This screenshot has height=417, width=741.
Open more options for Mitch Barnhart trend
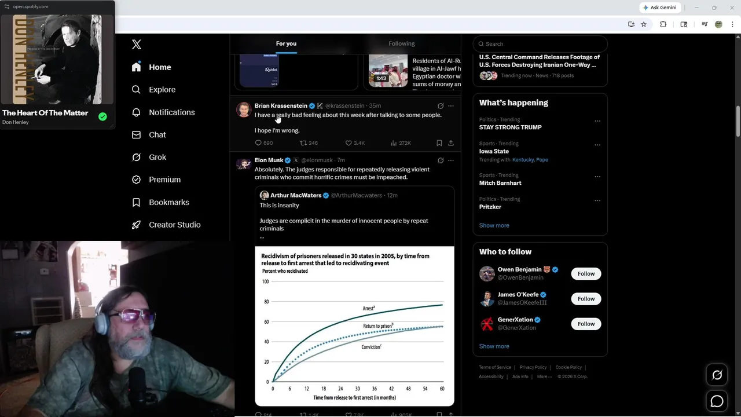(597, 177)
